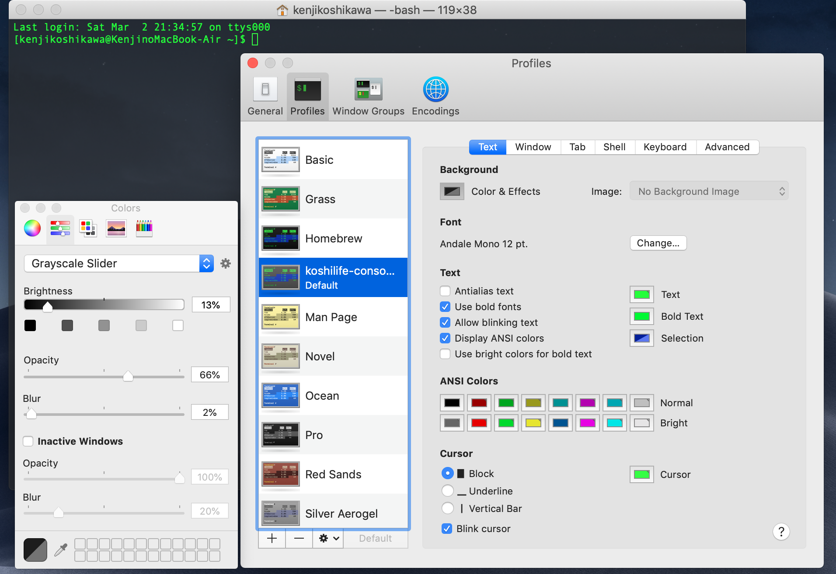Disable the Blink cursor checkbox

[x=447, y=529]
